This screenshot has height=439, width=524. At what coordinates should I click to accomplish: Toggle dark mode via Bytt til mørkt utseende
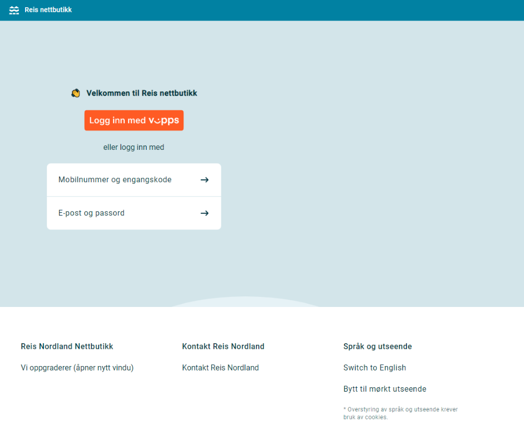pos(385,389)
